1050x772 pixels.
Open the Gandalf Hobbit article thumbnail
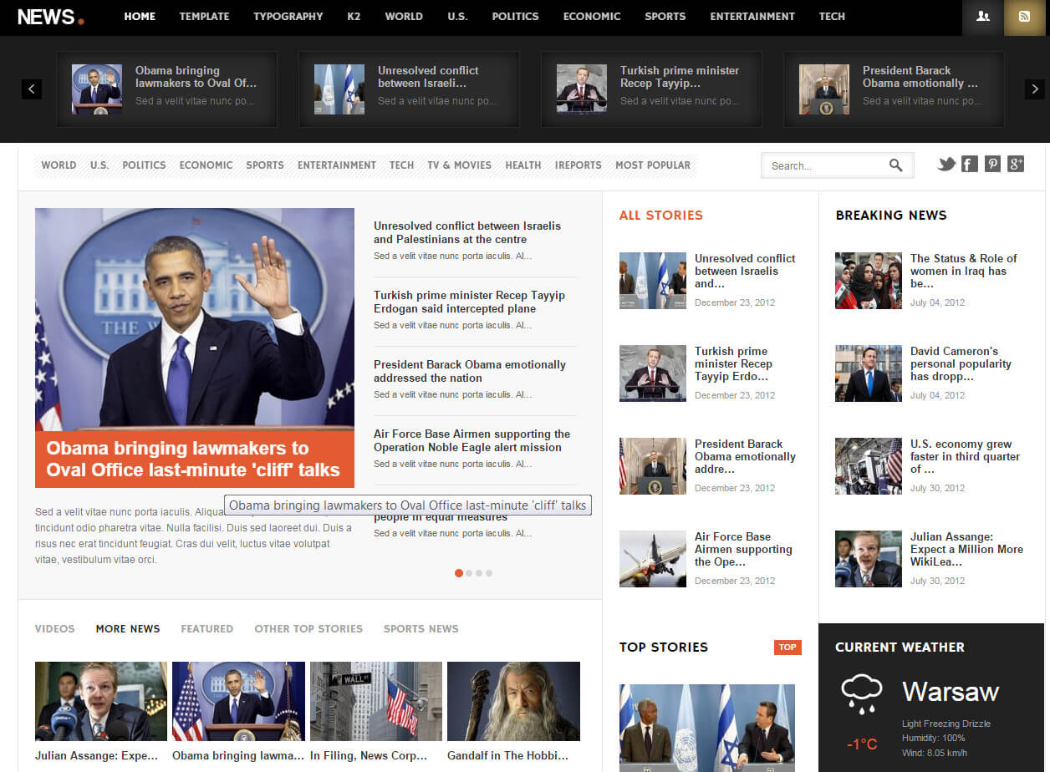(513, 701)
